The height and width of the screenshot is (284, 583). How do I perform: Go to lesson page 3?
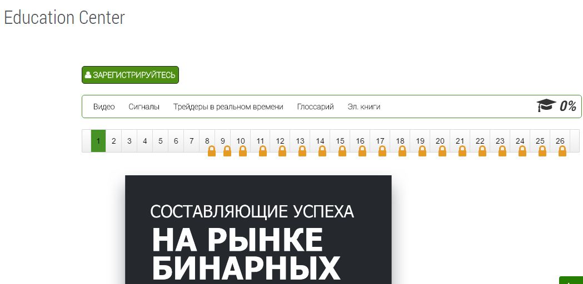(129, 141)
